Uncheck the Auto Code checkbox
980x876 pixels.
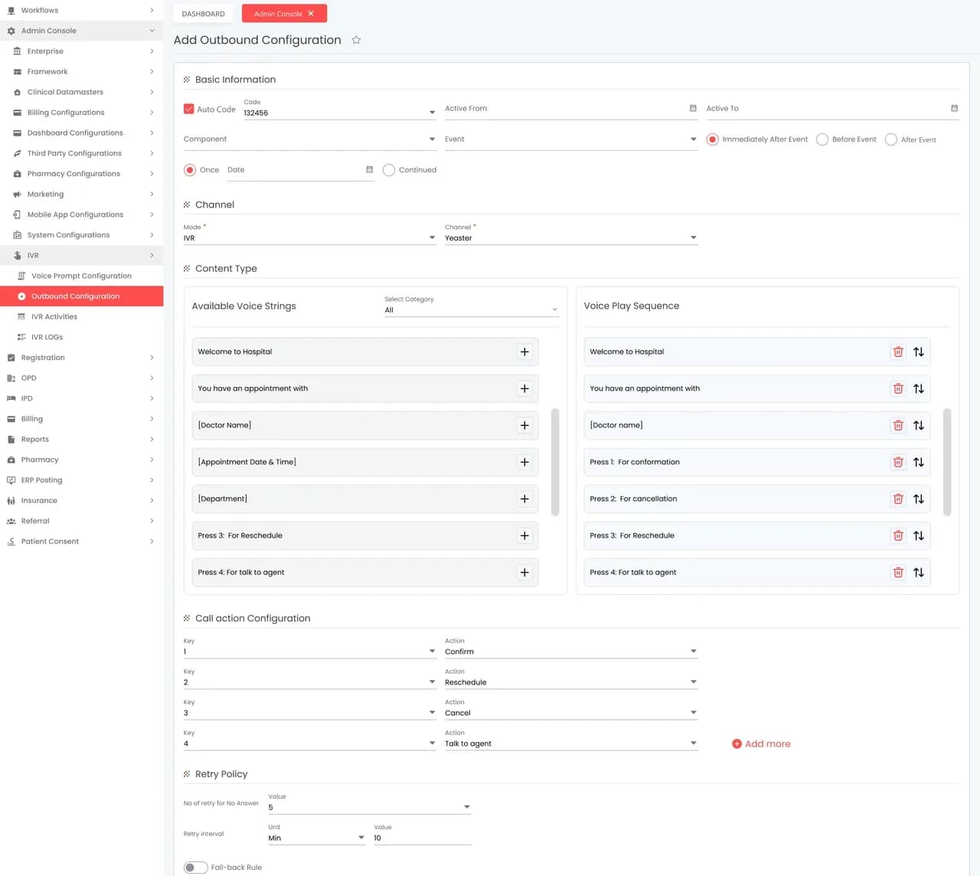(x=189, y=109)
